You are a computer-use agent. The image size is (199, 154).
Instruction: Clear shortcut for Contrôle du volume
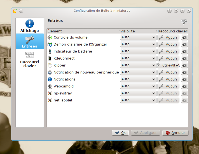[184, 37]
